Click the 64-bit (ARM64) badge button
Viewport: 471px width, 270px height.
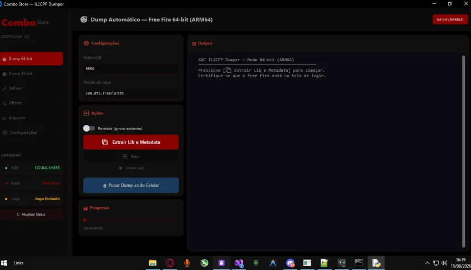(450, 19)
